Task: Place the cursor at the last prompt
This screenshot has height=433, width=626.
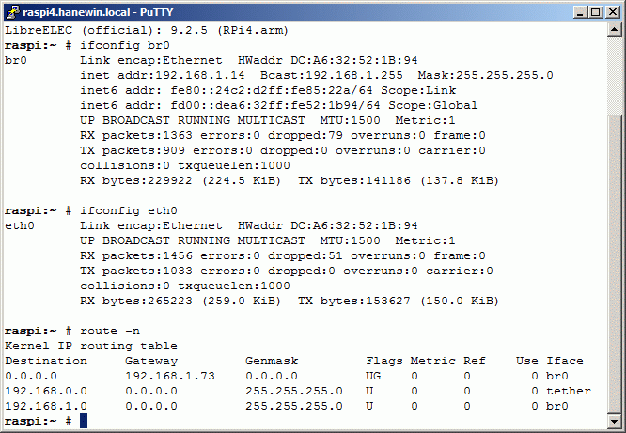Action: (84, 421)
